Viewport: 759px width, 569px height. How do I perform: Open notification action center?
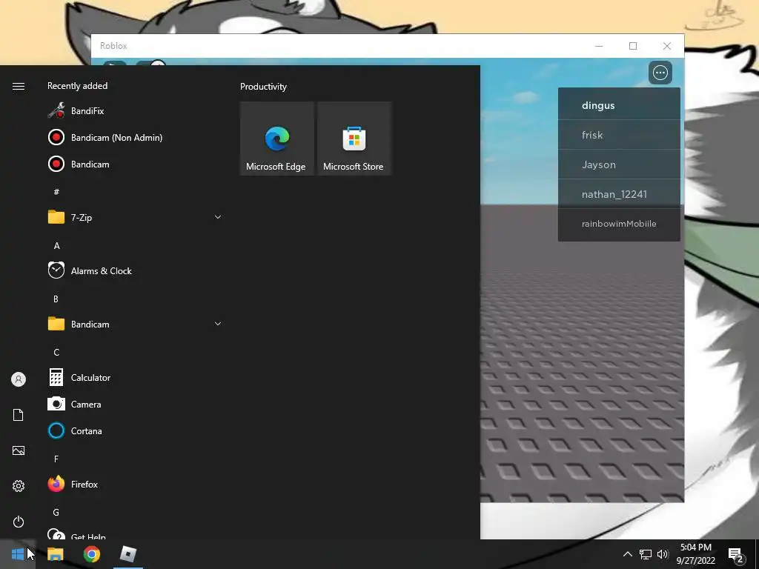(736, 554)
